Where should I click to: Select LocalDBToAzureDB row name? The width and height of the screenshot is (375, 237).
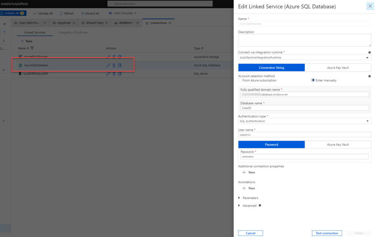[36, 74]
